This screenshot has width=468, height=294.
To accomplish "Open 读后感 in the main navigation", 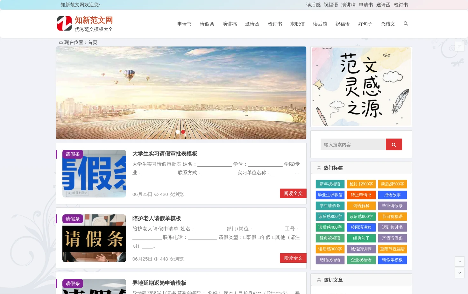I will click(x=320, y=24).
